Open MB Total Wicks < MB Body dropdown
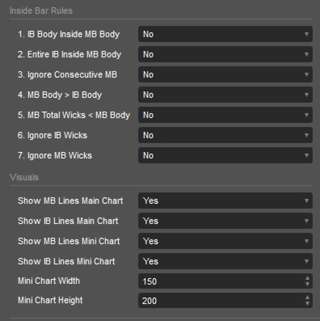Screen dimensions: 320x321 (x=225, y=115)
